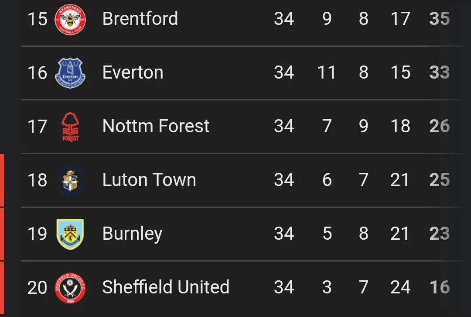Select the Everton team name
The width and height of the screenshot is (471, 317).
coord(133,72)
